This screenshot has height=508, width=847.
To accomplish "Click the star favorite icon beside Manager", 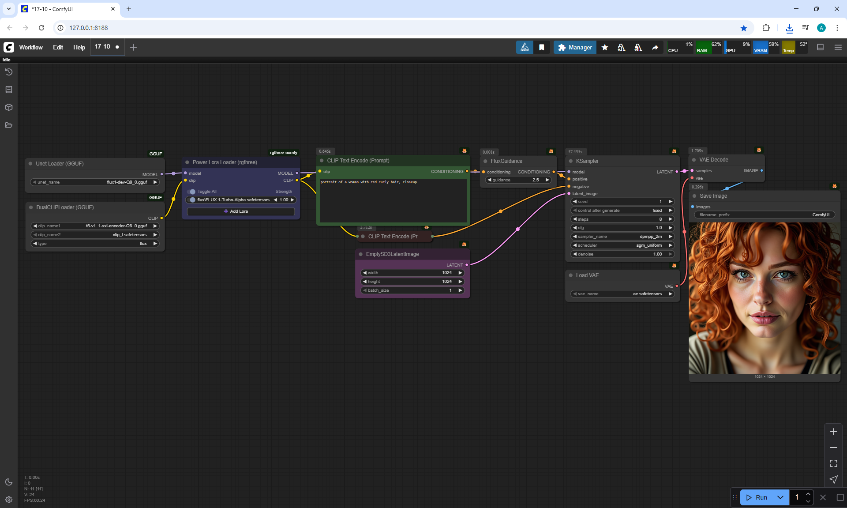I will [x=605, y=47].
